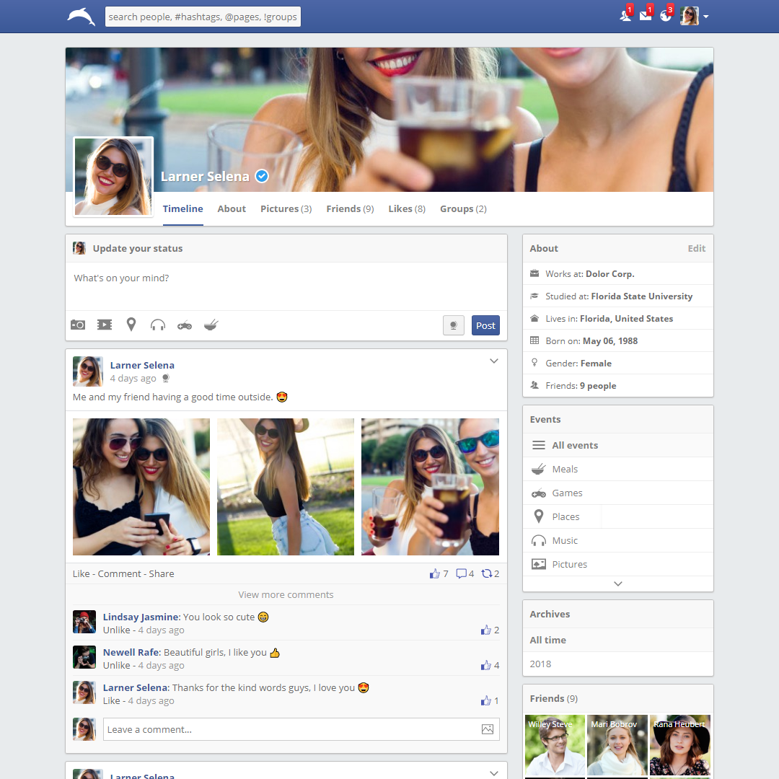Attach a photo to your status update
The image size is (779, 779).
(x=77, y=325)
